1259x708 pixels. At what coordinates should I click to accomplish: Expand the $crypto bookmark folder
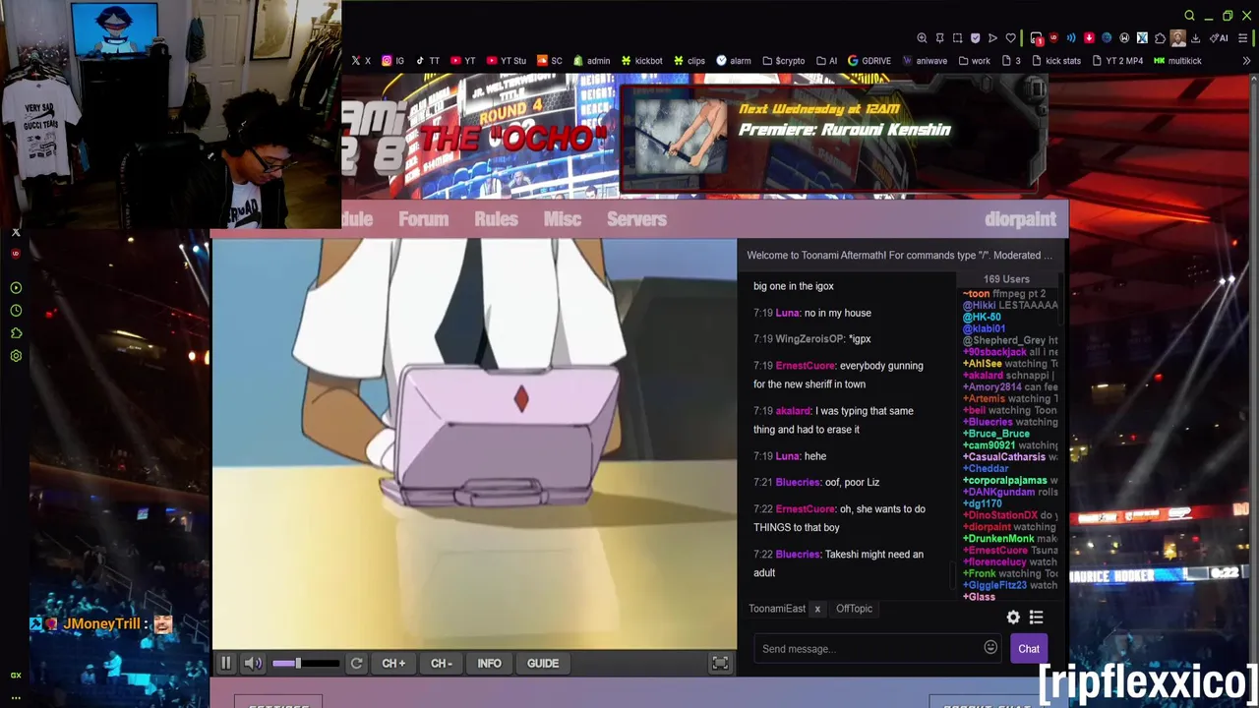783,61
